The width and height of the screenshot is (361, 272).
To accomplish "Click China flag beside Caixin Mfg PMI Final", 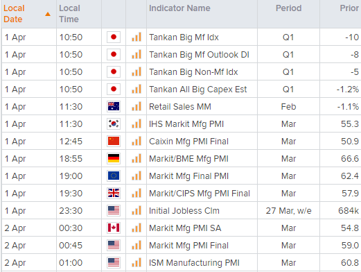I will pyautogui.click(x=114, y=141).
